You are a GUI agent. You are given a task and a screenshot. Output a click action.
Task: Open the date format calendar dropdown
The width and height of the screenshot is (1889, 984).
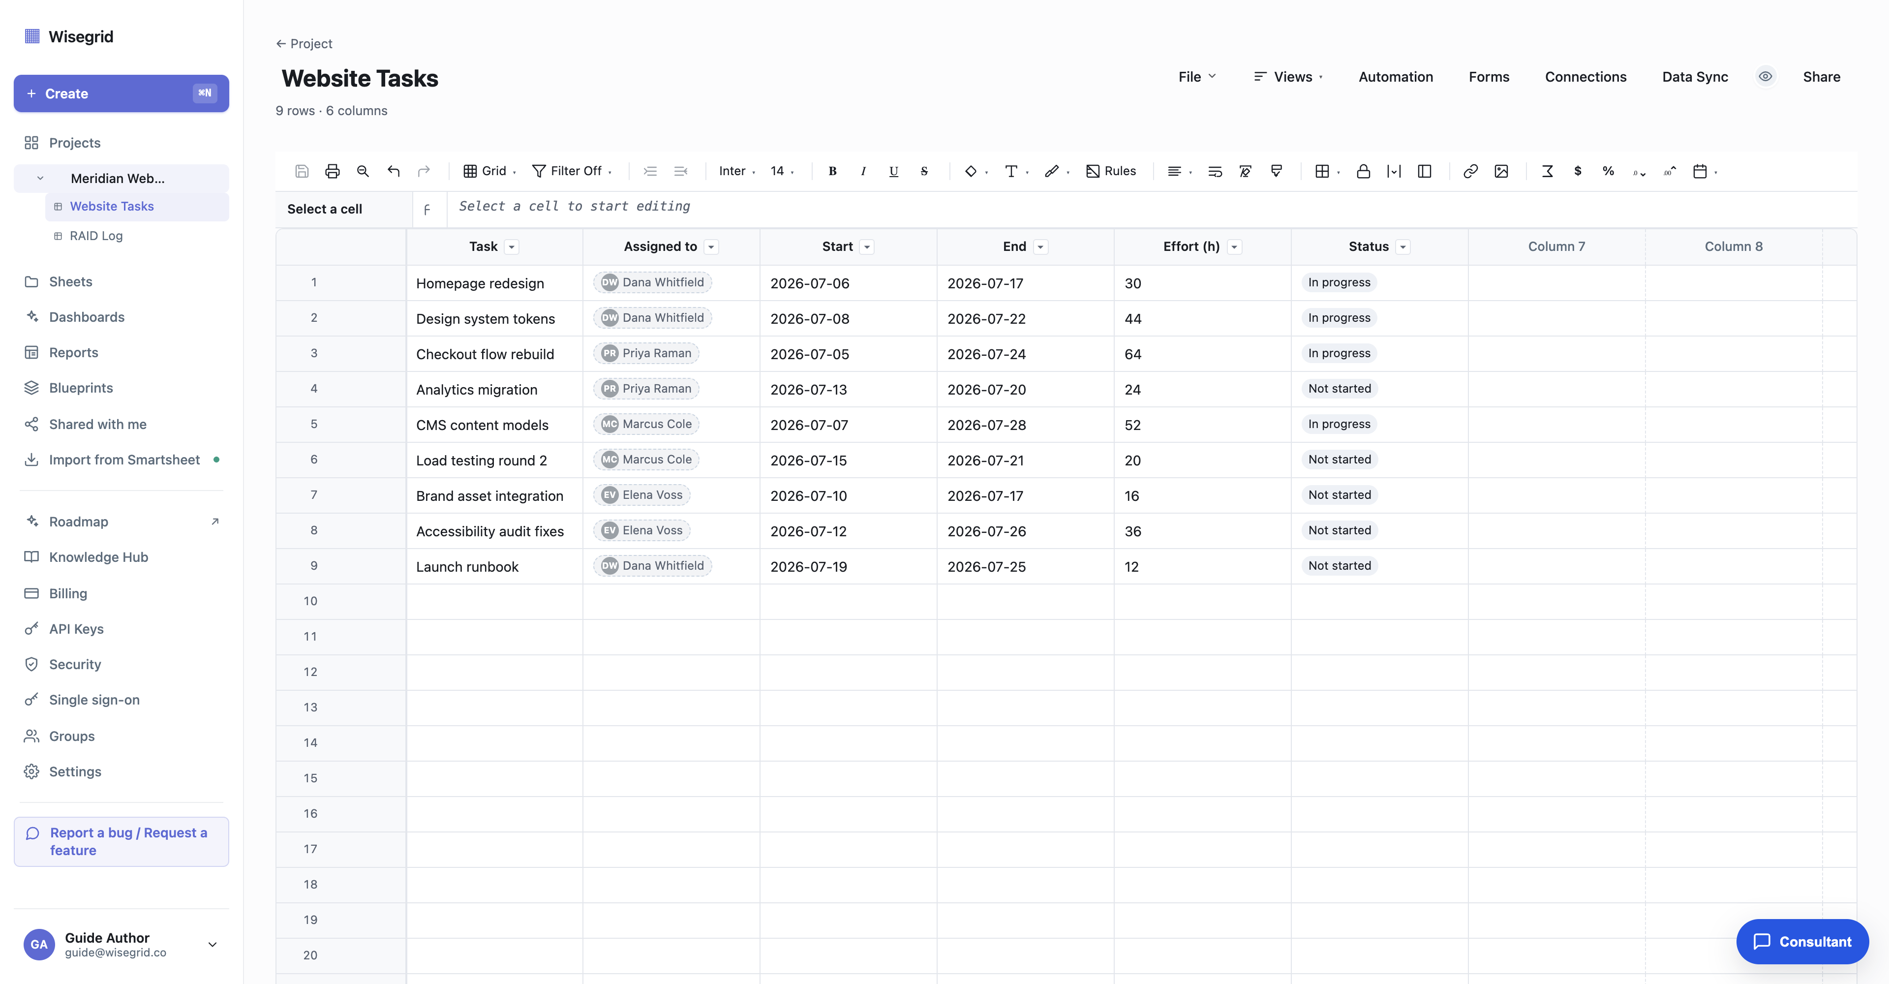point(1705,171)
